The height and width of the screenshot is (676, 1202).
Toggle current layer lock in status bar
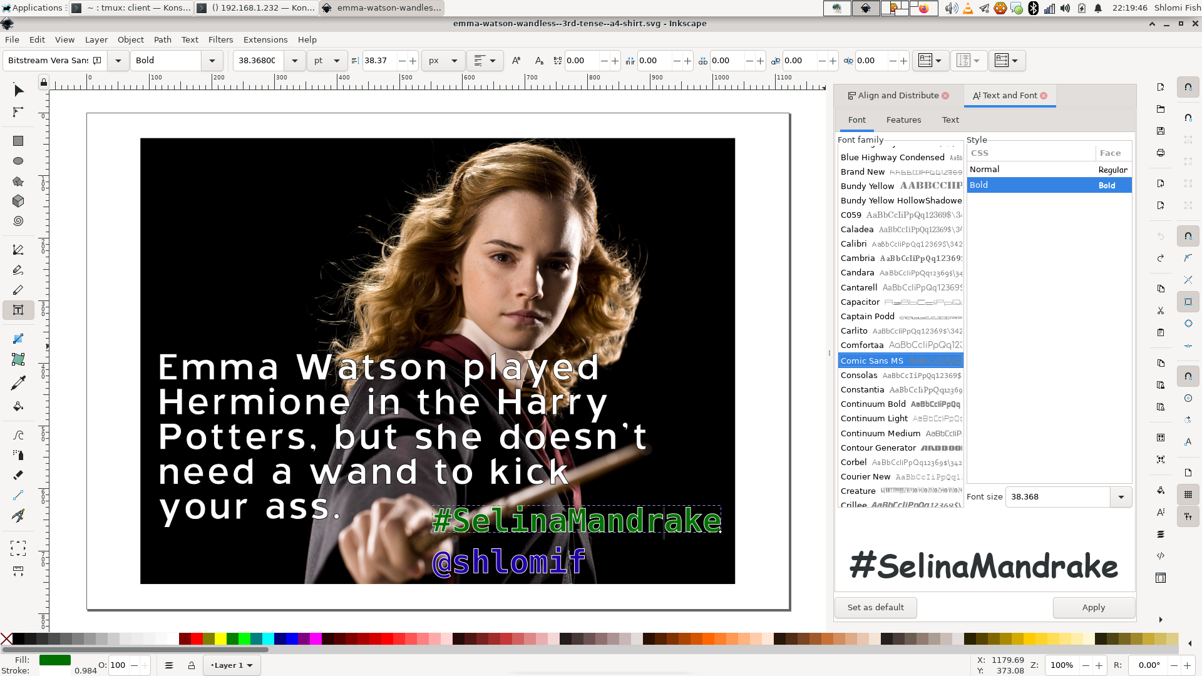192,665
